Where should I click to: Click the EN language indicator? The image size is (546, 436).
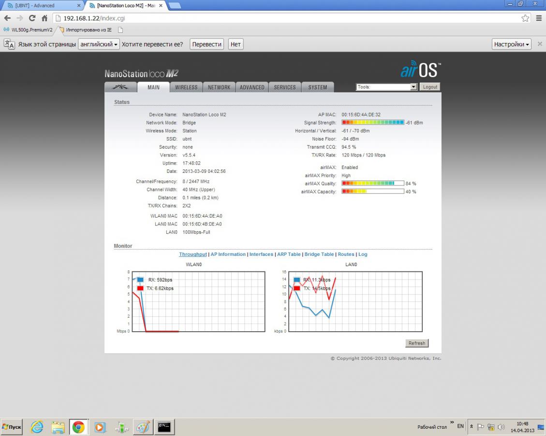point(460,426)
